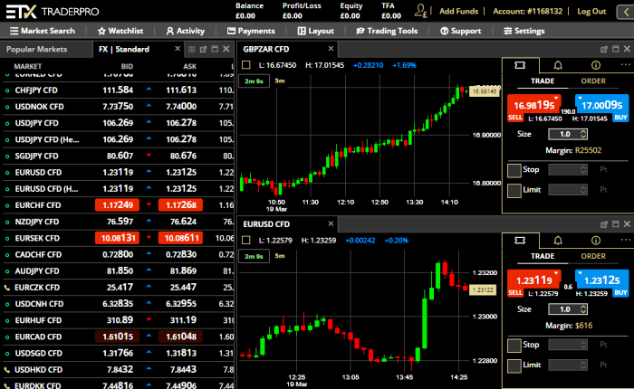Open the Market Search menu
634x389 pixels.
pyautogui.click(x=43, y=31)
